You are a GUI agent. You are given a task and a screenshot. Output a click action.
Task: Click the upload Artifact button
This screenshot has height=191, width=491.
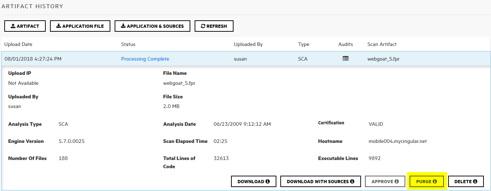click(25, 26)
